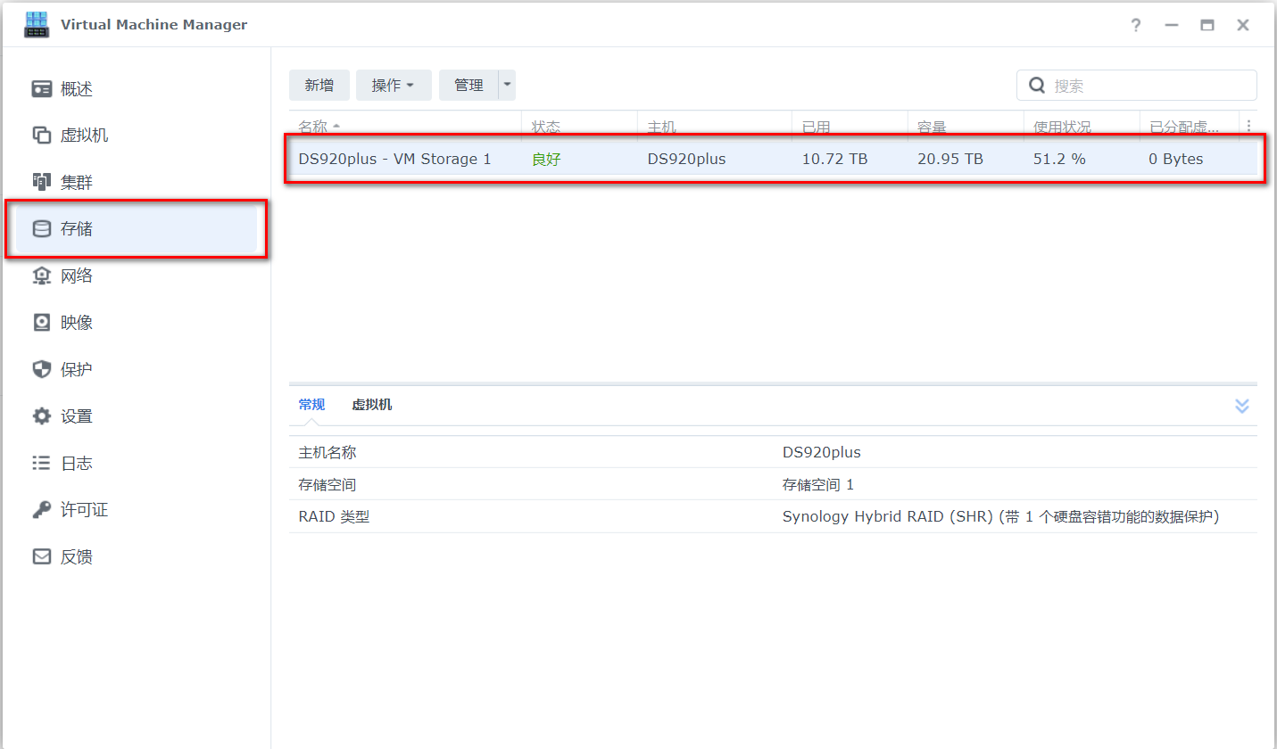Viewport: 1277px width, 749px height.
Task: Open the 许可证 license page
Action: pyautogui.click(x=79, y=509)
